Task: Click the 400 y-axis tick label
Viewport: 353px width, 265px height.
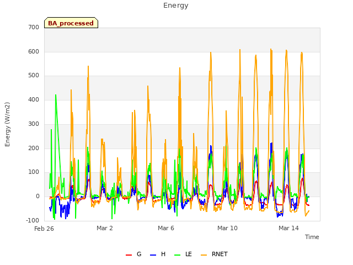Action: 34,99
